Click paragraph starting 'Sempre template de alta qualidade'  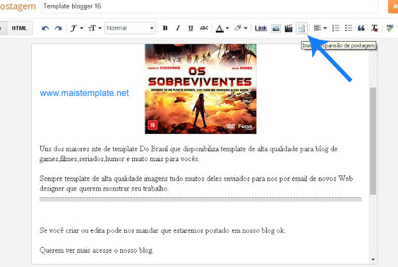(x=196, y=184)
